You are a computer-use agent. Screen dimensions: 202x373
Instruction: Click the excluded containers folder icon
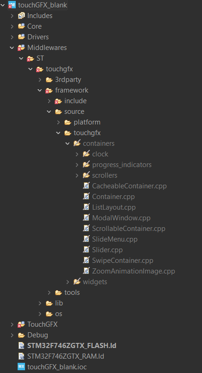(x=77, y=143)
